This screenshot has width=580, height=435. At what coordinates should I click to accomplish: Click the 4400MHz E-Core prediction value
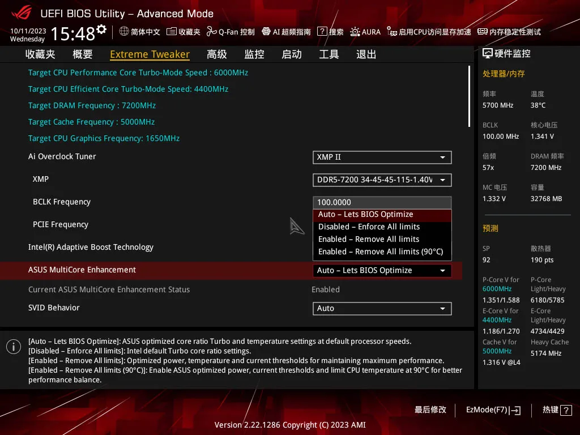pos(497,320)
